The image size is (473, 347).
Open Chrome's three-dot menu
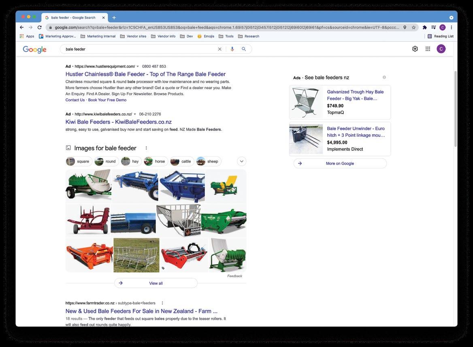coord(451,27)
